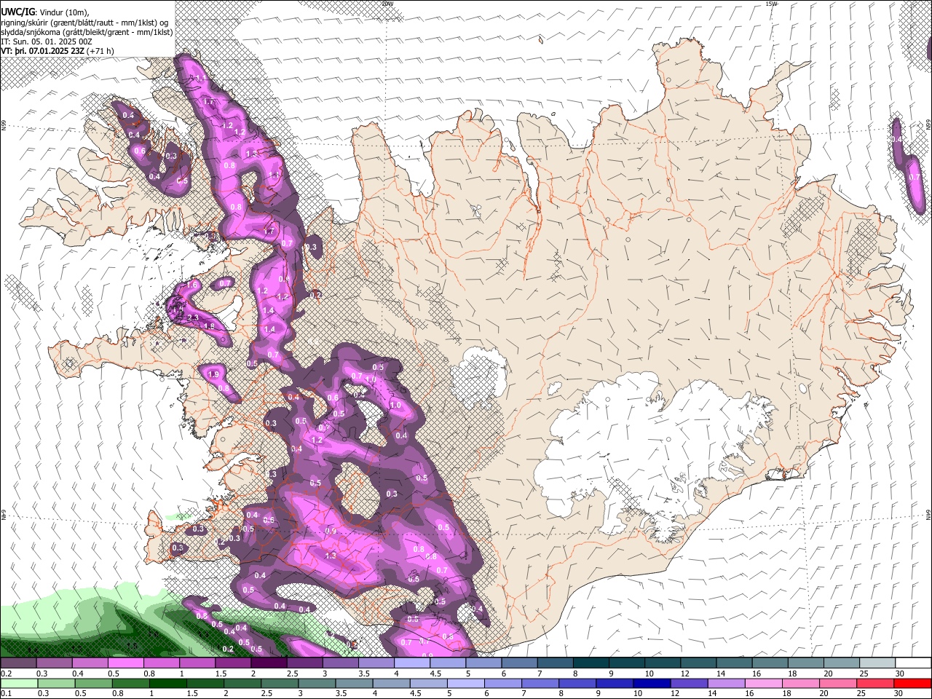
Task: Pick the dark teal swatch between 9 and 10 in upper legend
Action: 626,663
